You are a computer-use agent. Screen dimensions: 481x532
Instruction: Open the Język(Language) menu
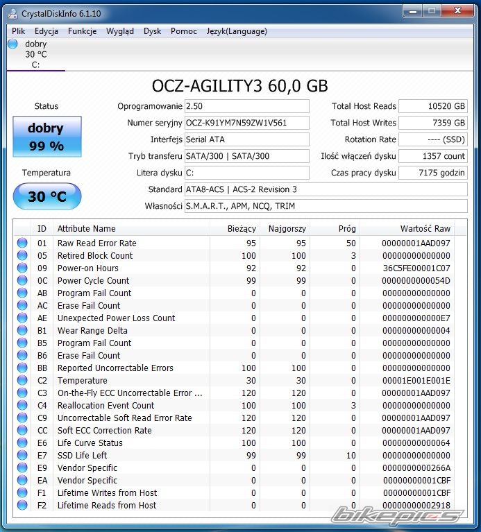(237, 31)
